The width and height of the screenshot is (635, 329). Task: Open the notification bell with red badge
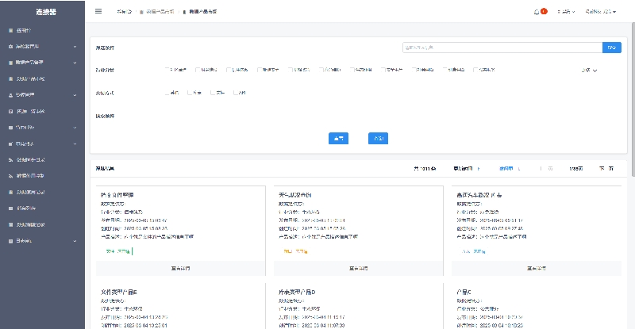(537, 12)
